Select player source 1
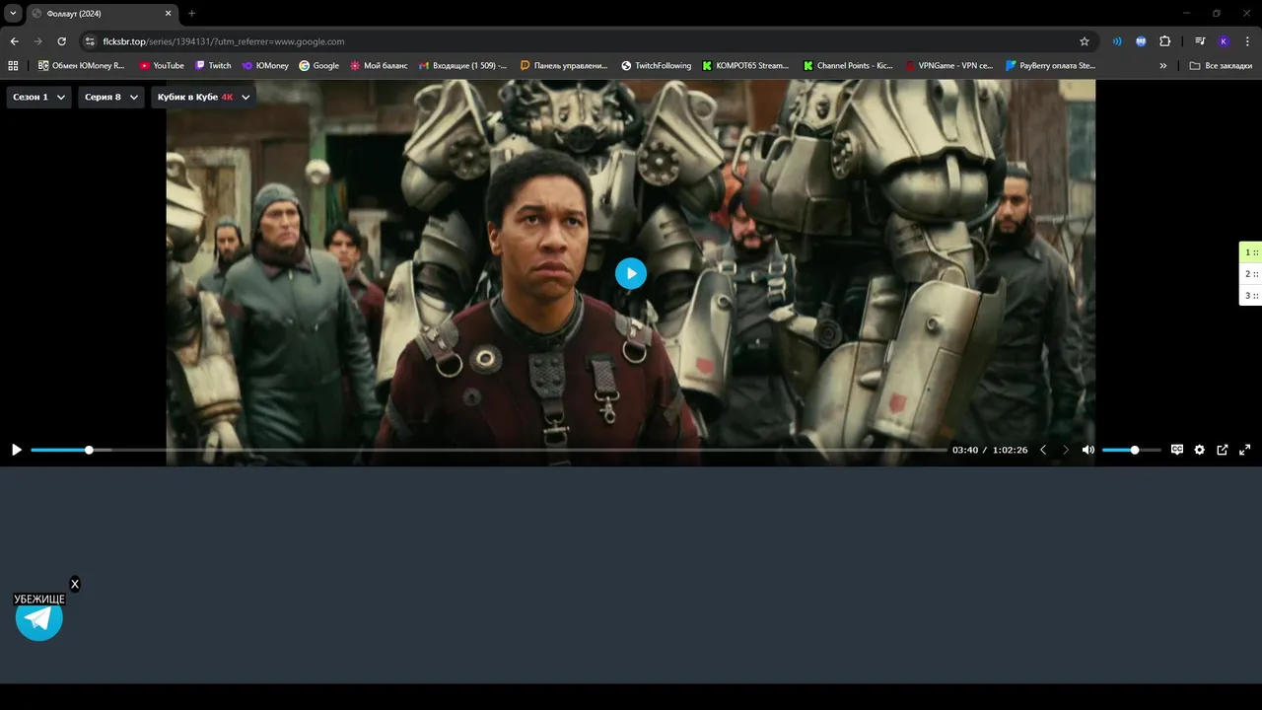Image resolution: width=1262 pixels, height=710 pixels. point(1250,252)
